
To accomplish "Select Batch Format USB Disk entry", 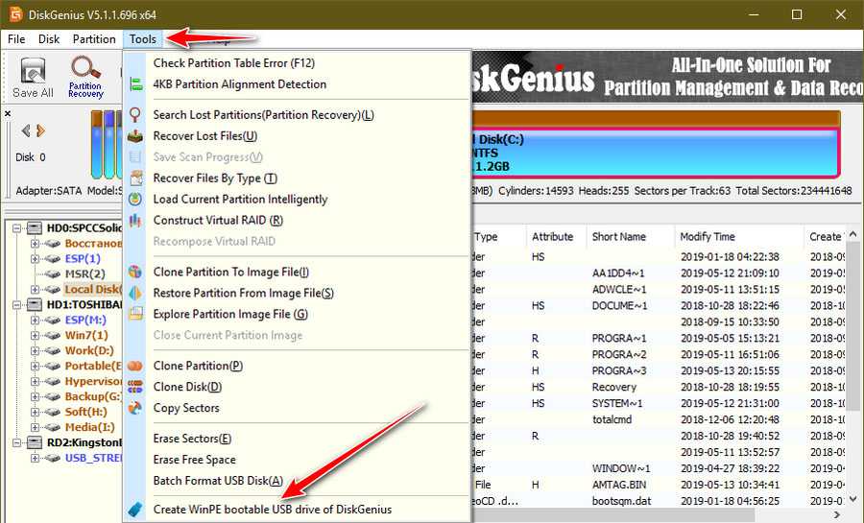I will pos(218,481).
